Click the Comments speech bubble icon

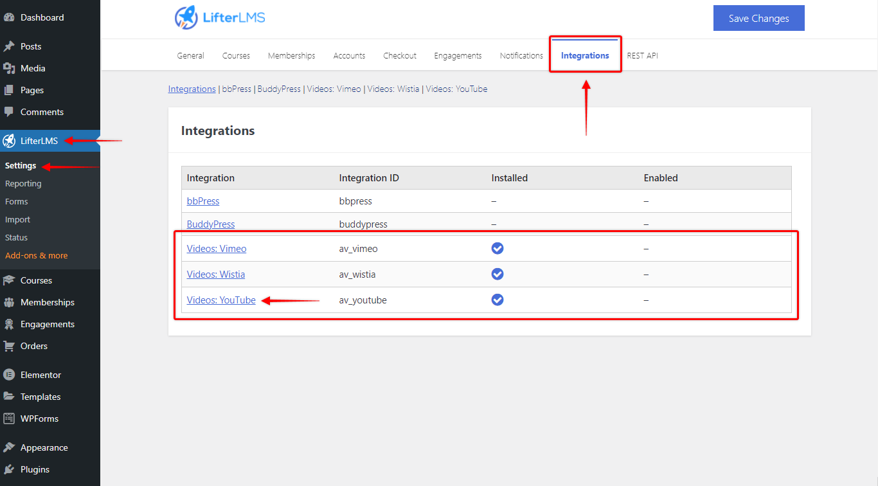[x=9, y=112]
